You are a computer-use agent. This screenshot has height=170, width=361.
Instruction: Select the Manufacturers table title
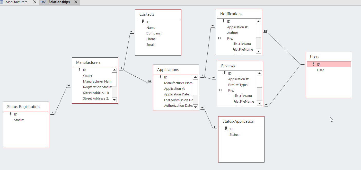click(88, 62)
